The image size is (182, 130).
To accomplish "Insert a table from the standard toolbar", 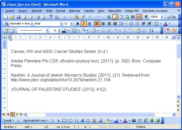I will click(x=121, y=17).
